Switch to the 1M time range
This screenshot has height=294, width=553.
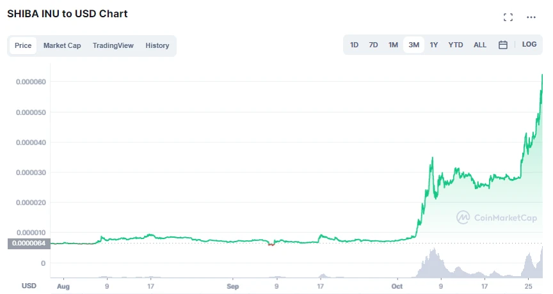point(393,45)
